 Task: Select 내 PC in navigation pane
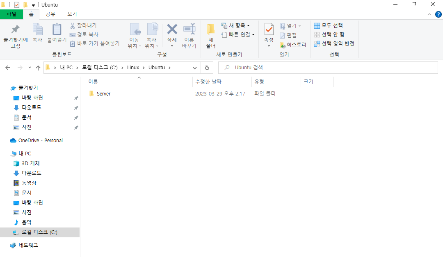coord(25,154)
